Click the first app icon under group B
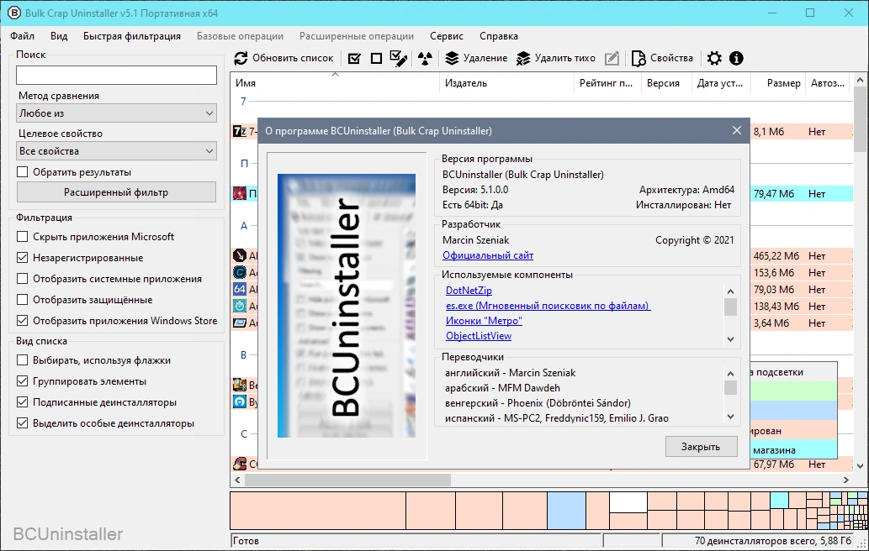 (x=240, y=385)
